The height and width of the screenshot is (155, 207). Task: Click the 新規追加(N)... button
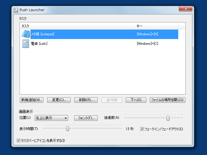point(32,100)
